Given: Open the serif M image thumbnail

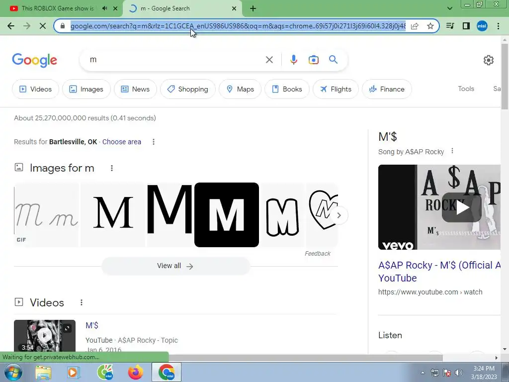Looking at the screenshot, I should tap(113, 215).
